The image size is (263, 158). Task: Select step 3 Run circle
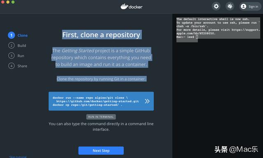click(12, 56)
